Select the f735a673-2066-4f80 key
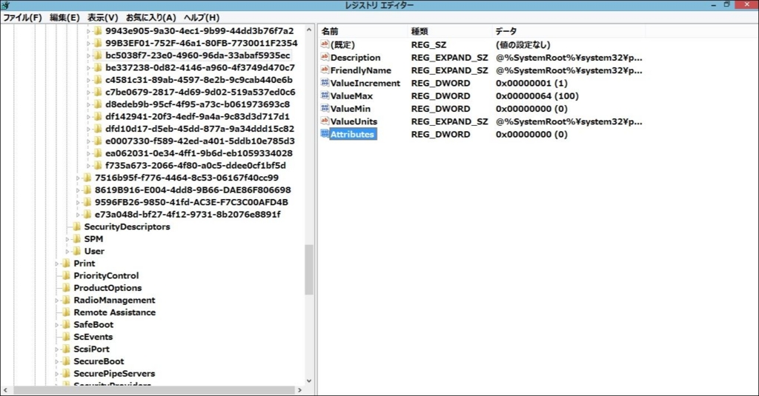The height and width of the screenshot is (396, 759). point(196,165)
